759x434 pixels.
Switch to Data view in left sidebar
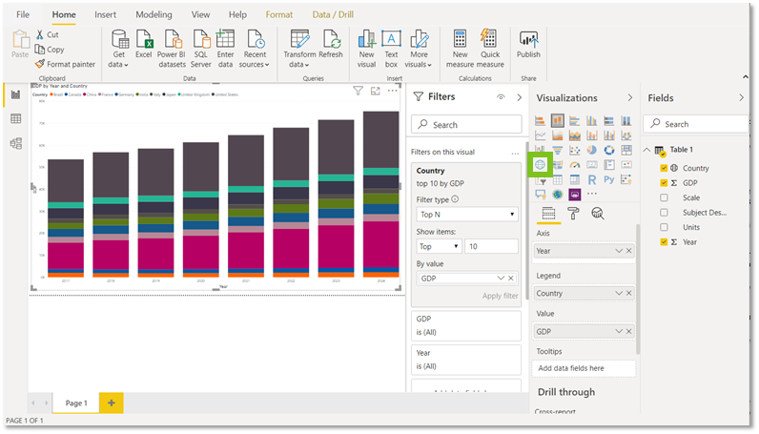tap(15, 118)
